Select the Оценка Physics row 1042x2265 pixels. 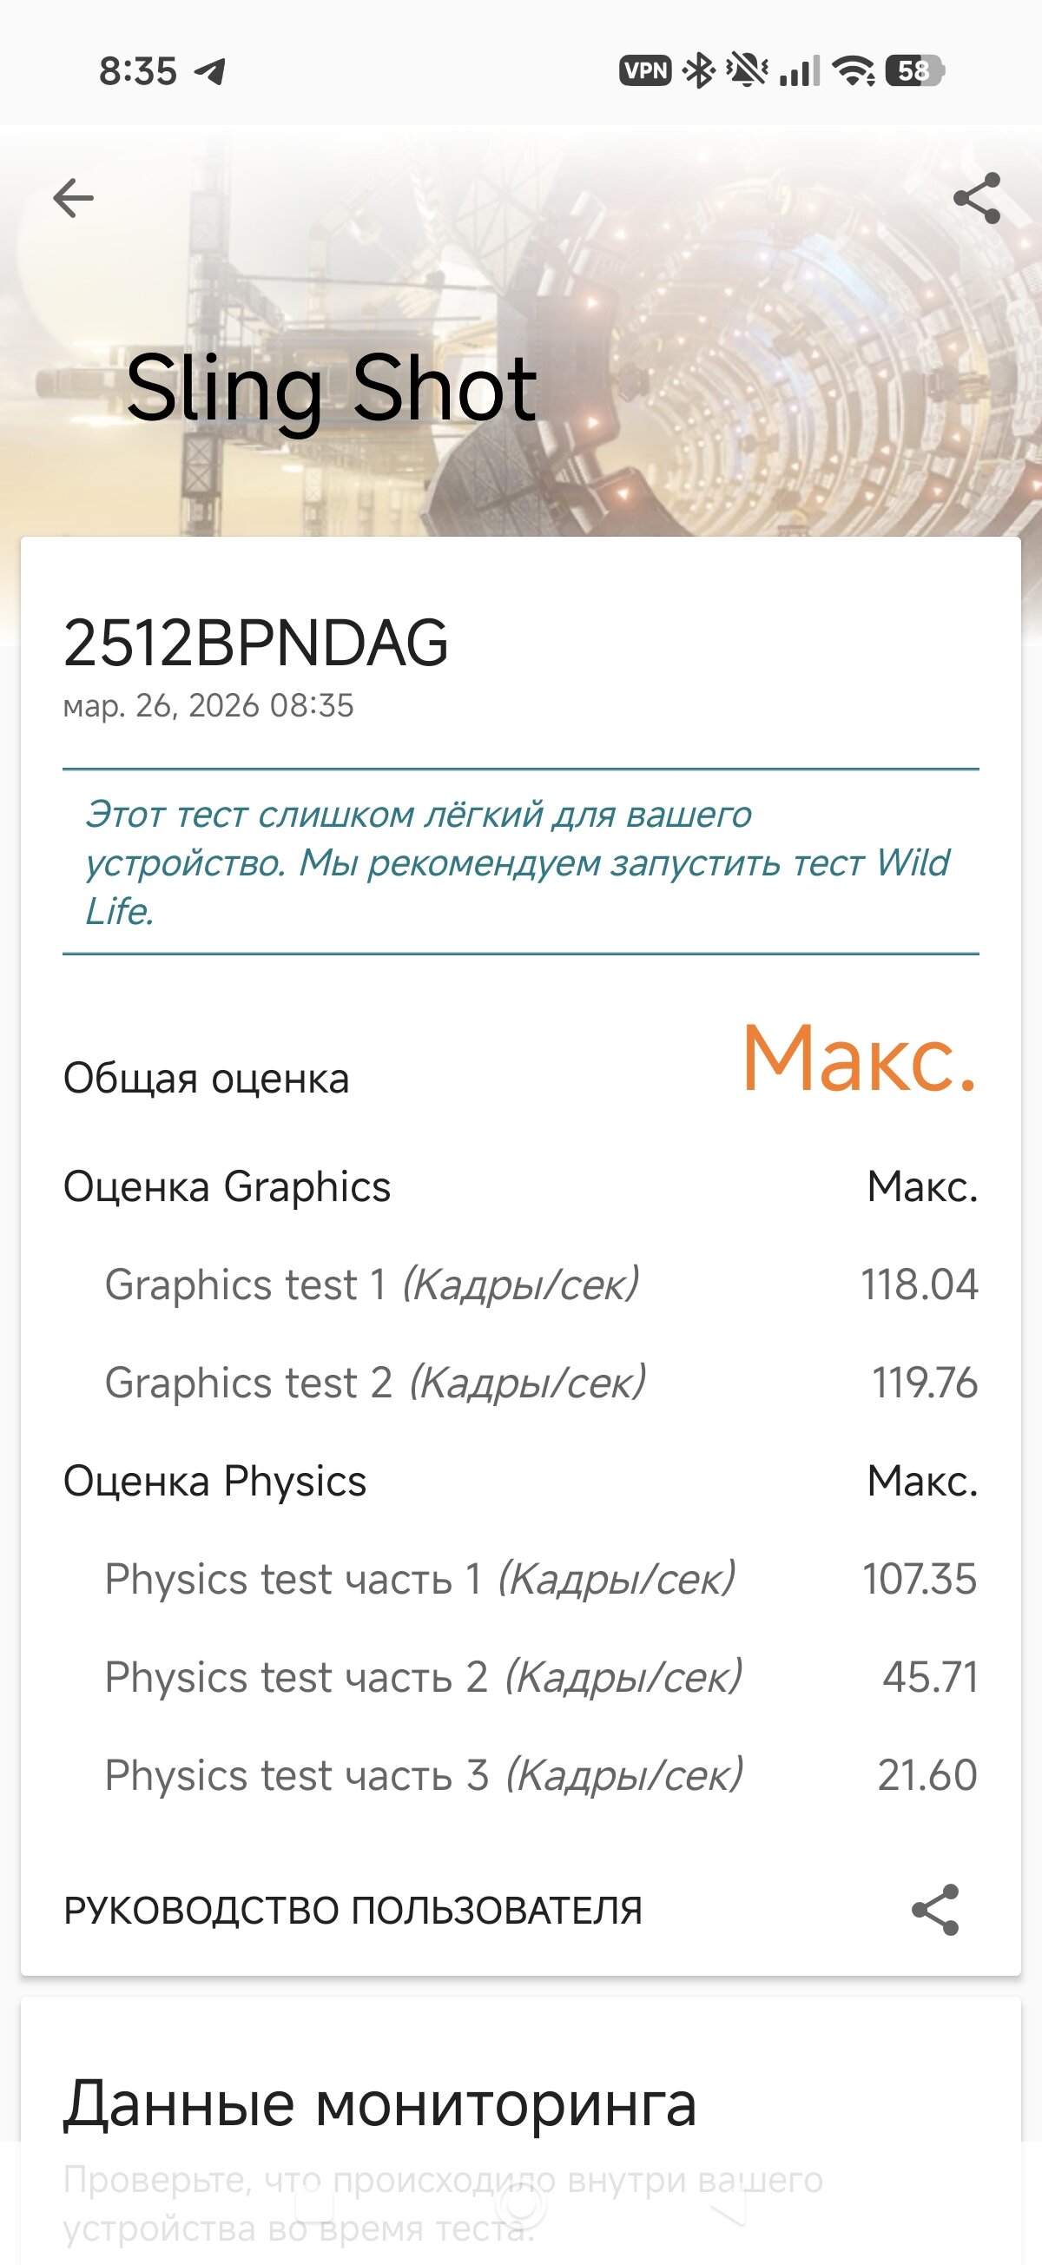pos(518,1482)
